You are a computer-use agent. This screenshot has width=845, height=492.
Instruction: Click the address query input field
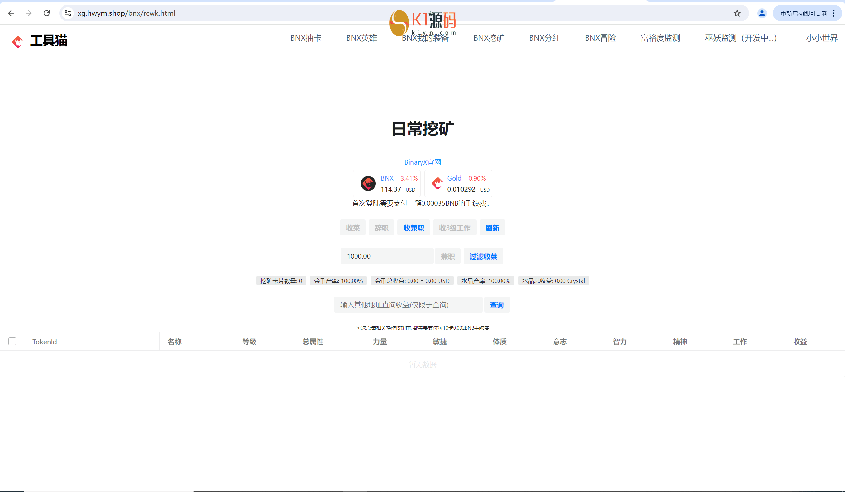407,305
